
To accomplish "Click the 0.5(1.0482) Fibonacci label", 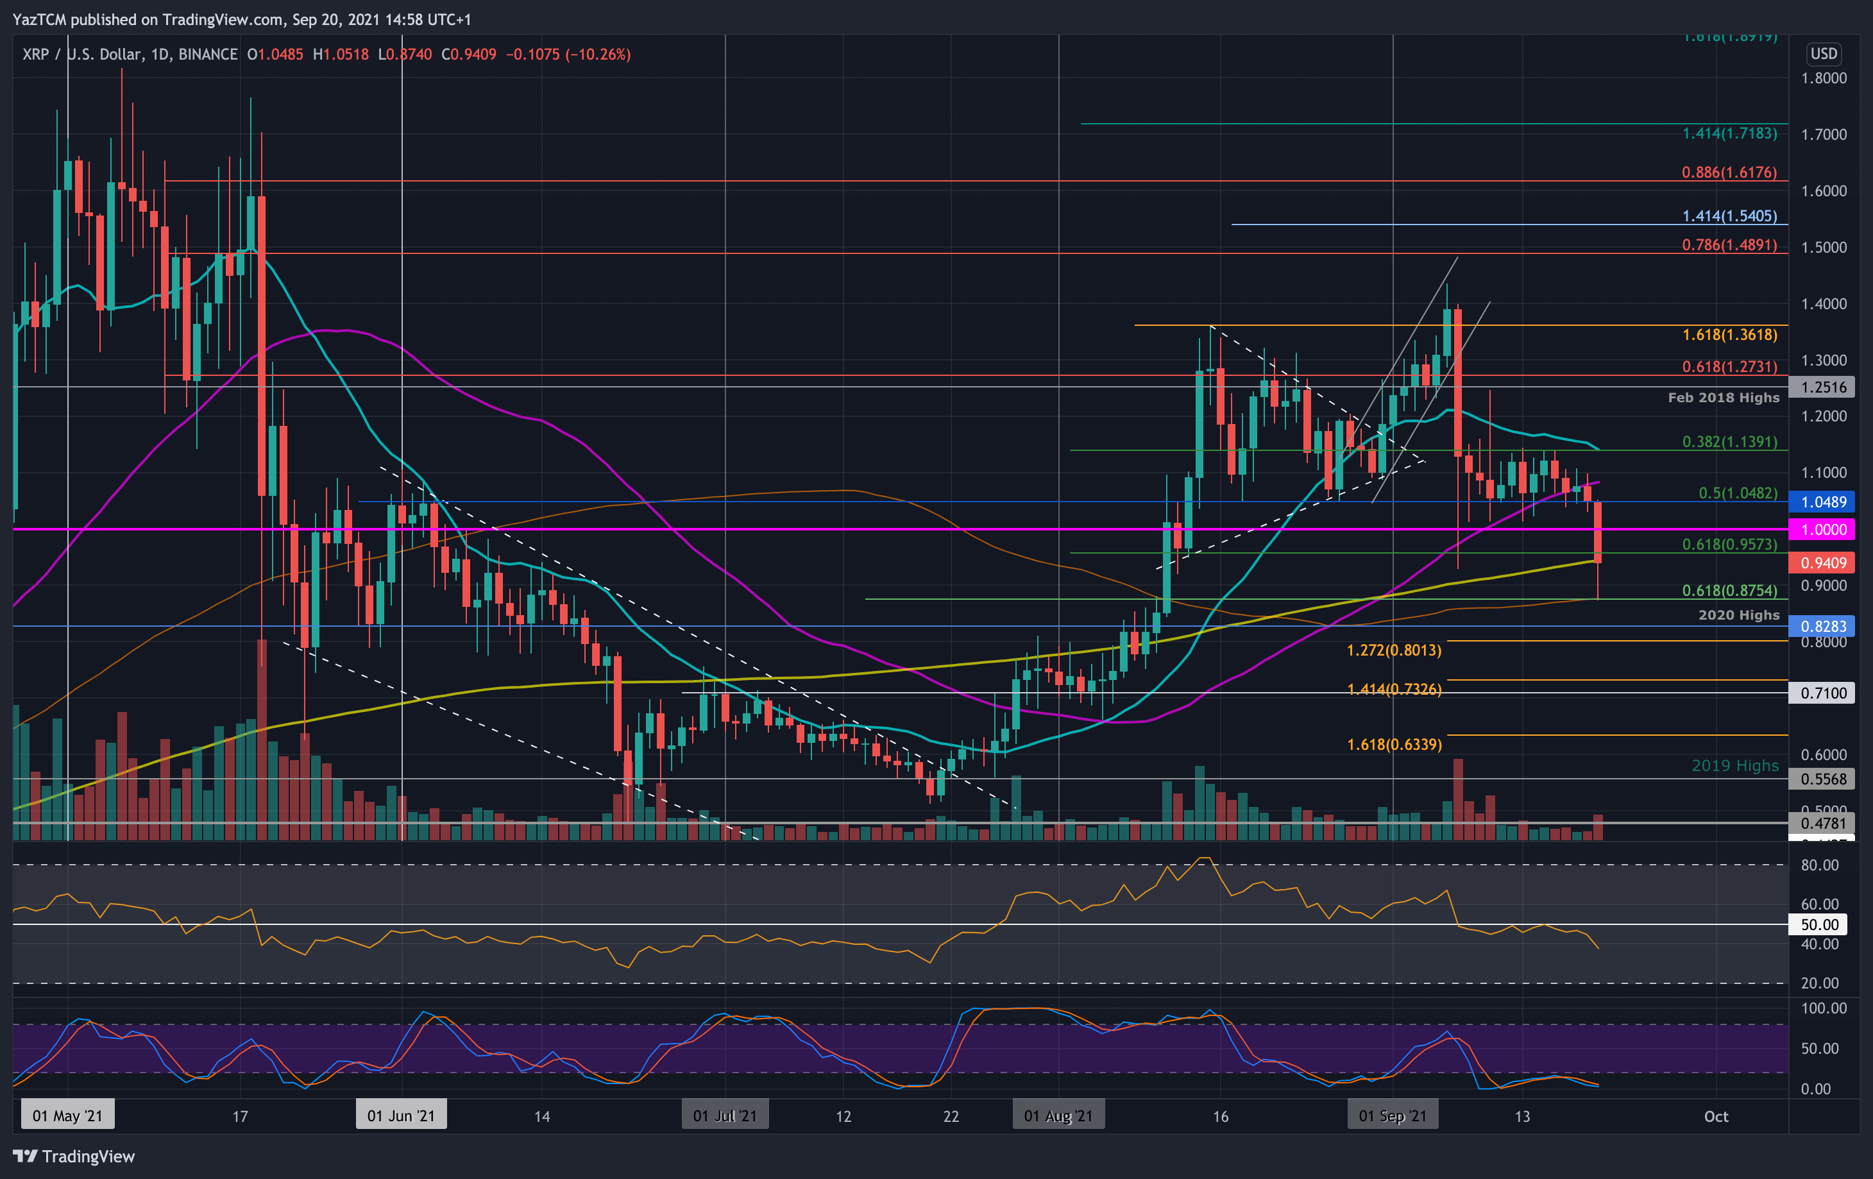I will tap(1738, 493).
